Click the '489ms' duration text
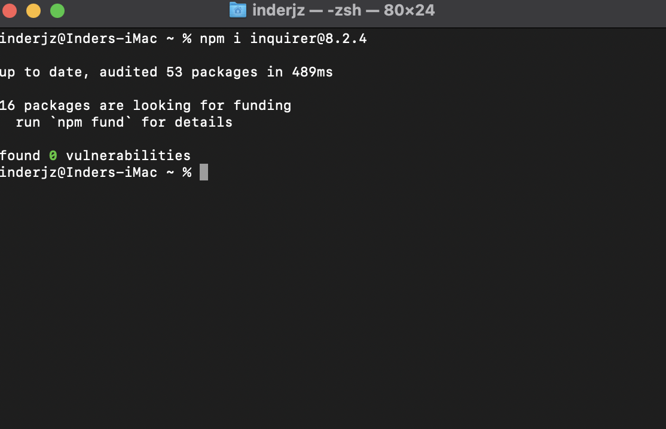666x429 pixels. coord(313,72)
